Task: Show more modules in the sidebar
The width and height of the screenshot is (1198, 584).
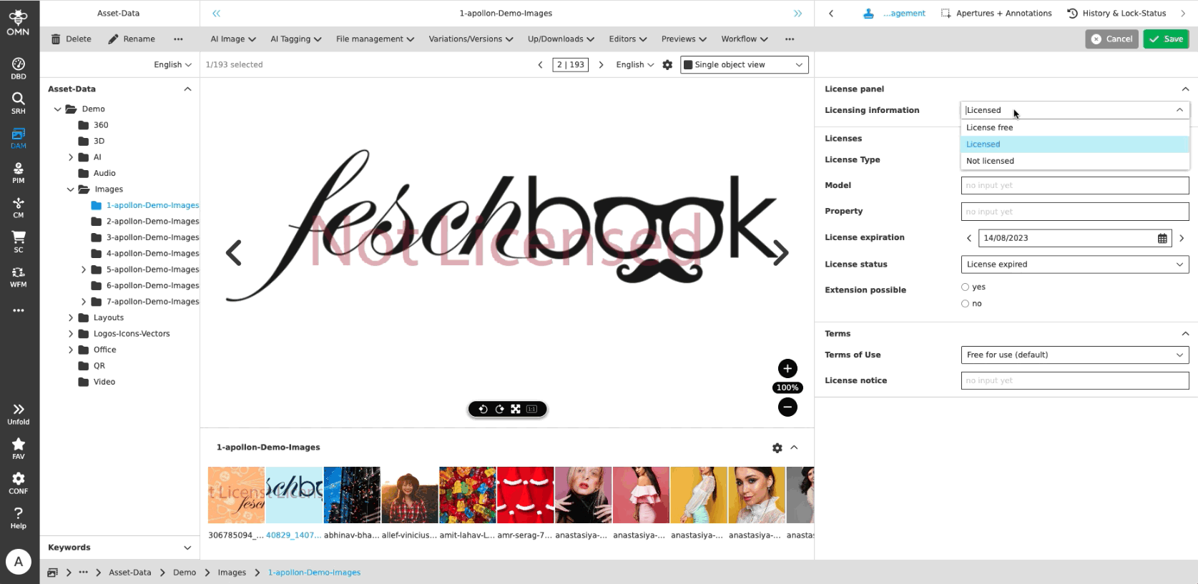Action: [x=19, y=310]
